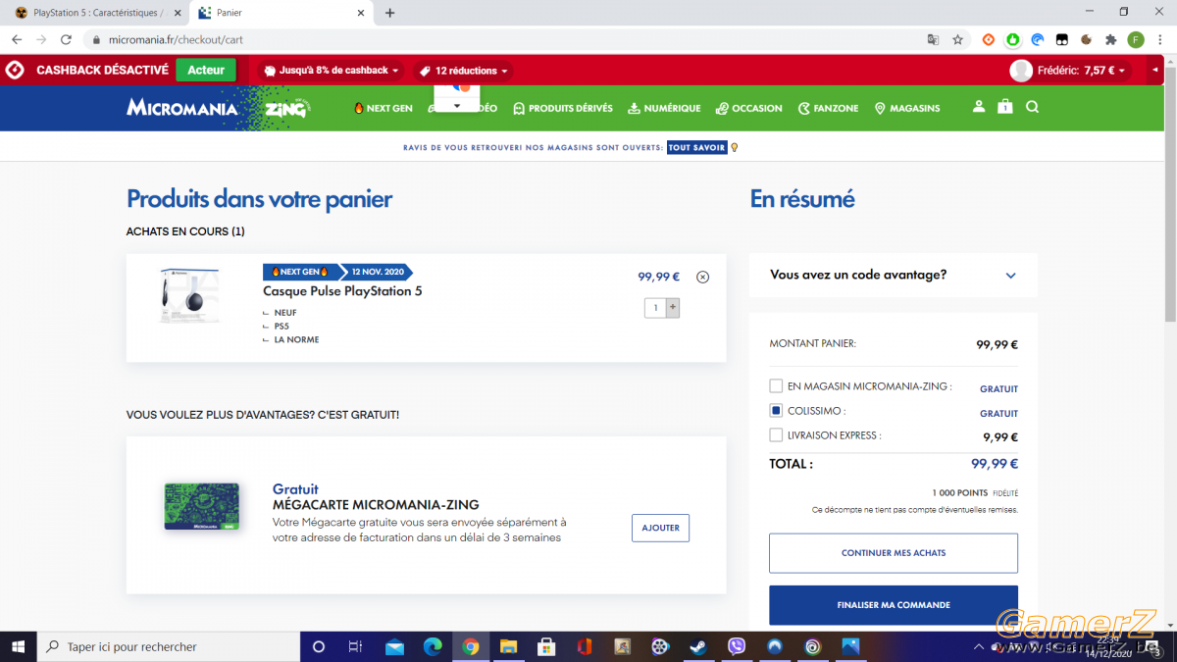Click 'Finaliser ma commande' button

(x=894, y=605)
